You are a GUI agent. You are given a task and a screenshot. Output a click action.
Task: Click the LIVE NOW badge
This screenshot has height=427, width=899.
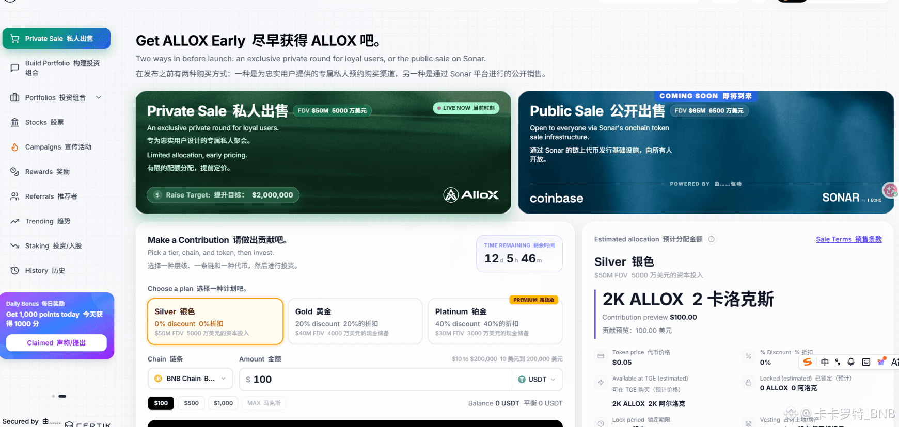pos(466,108)
